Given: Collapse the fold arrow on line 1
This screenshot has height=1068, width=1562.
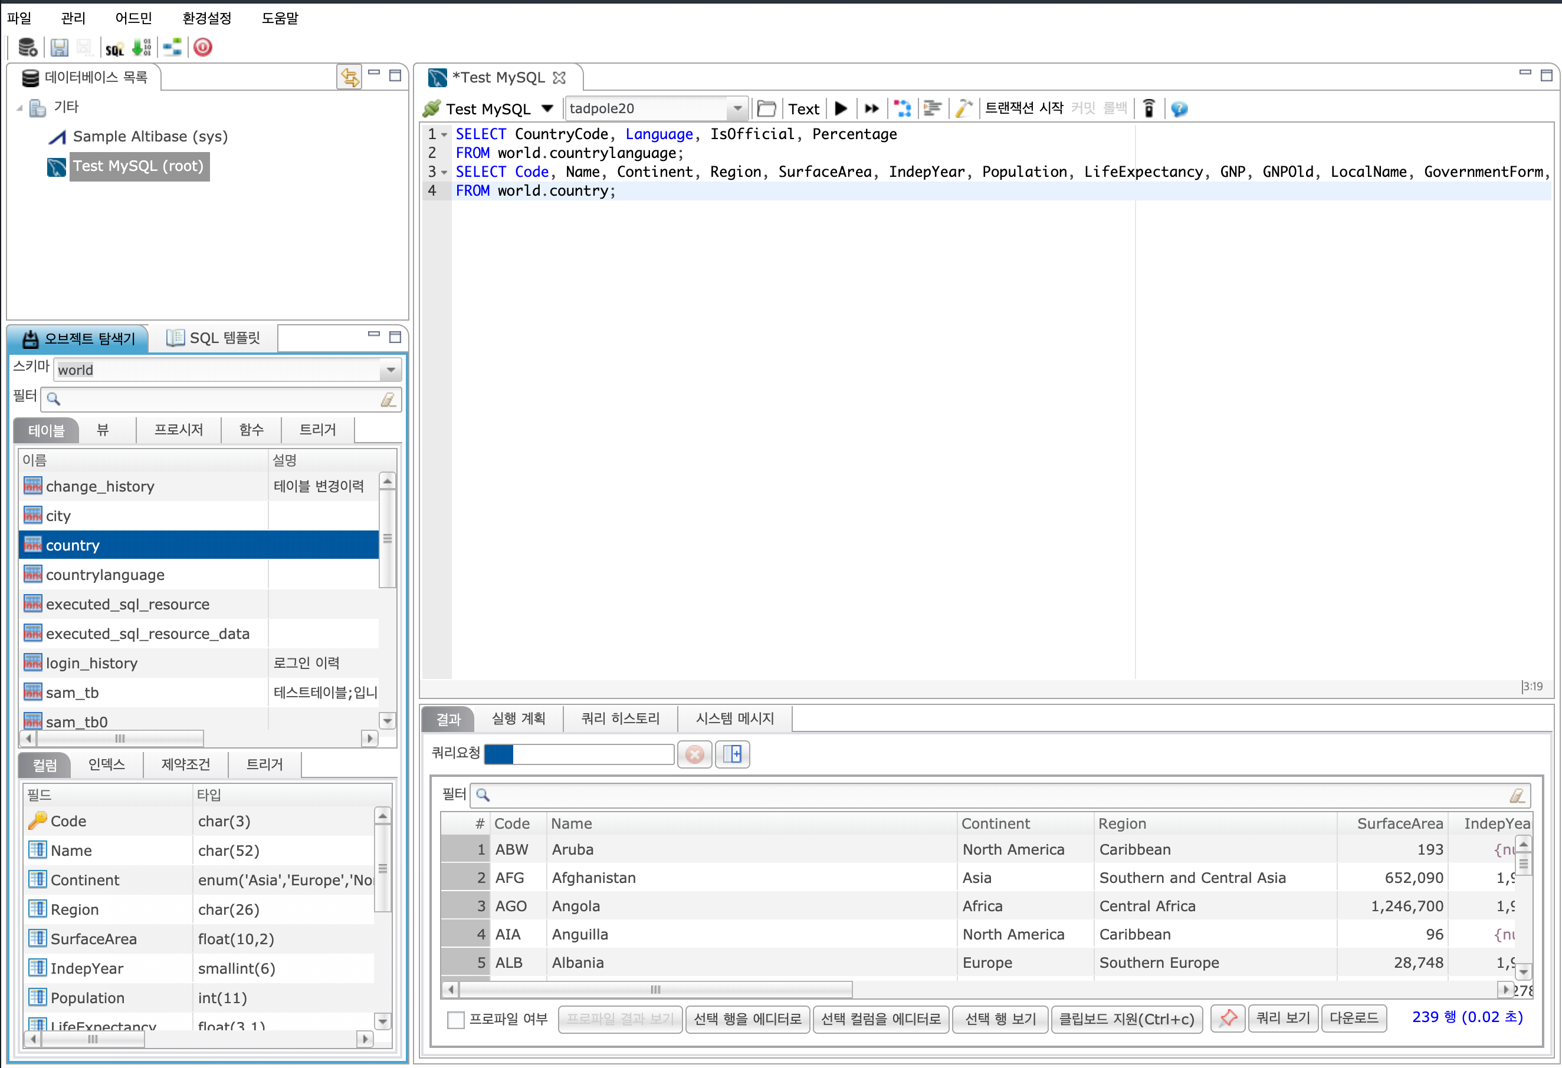Looking at the screenshot, I should pos(444,134).
